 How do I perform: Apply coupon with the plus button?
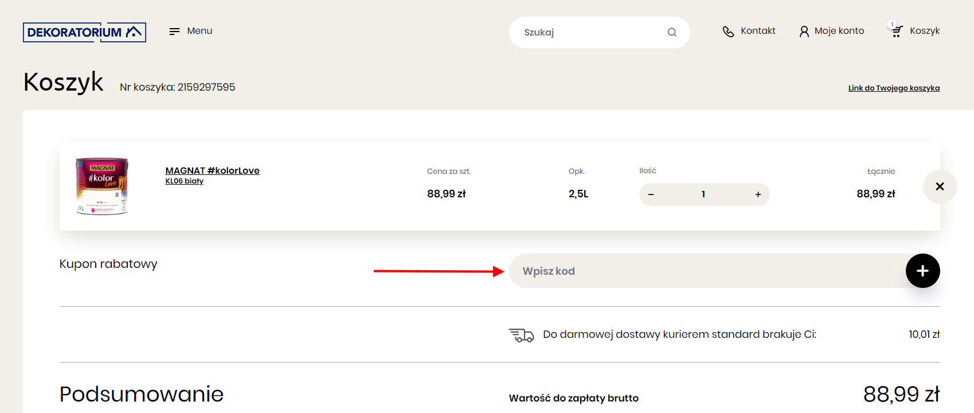click(922, 271)
